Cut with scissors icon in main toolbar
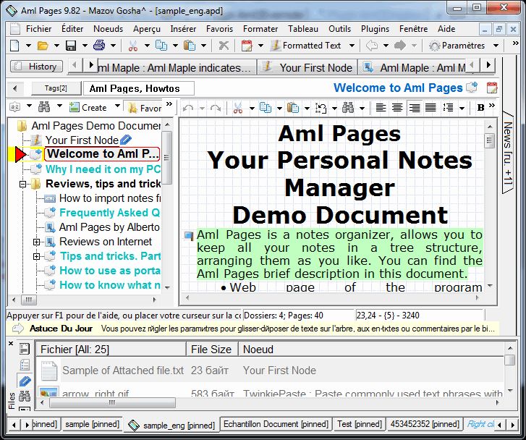The width and height of the screenshot is (526, 440). [x=133, y=46]
